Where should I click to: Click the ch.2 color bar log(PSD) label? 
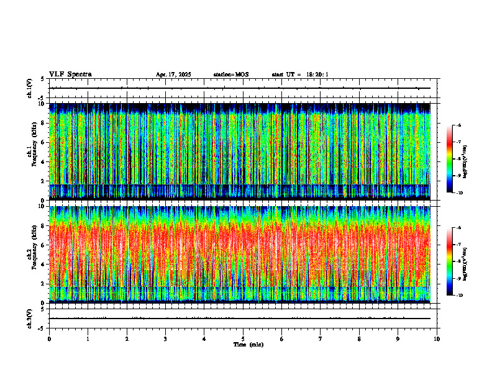pyautogui.click(x=465, y=264)
